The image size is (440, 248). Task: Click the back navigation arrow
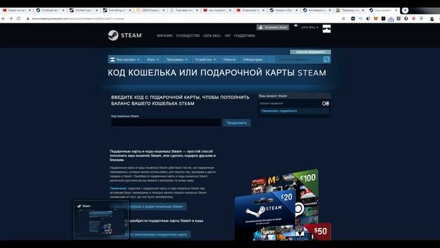click(x=3, y=19)
